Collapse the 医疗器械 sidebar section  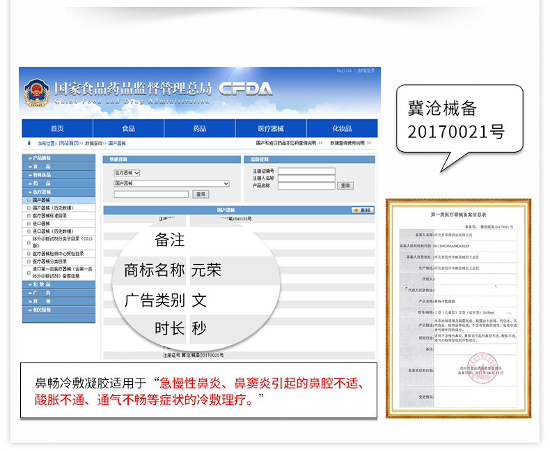click(58, 192)
